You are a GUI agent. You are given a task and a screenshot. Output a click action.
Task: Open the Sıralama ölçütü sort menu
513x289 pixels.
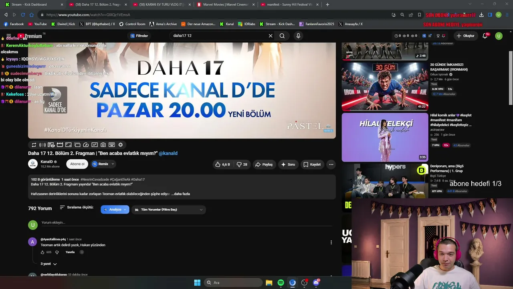(x=77, y=208)
